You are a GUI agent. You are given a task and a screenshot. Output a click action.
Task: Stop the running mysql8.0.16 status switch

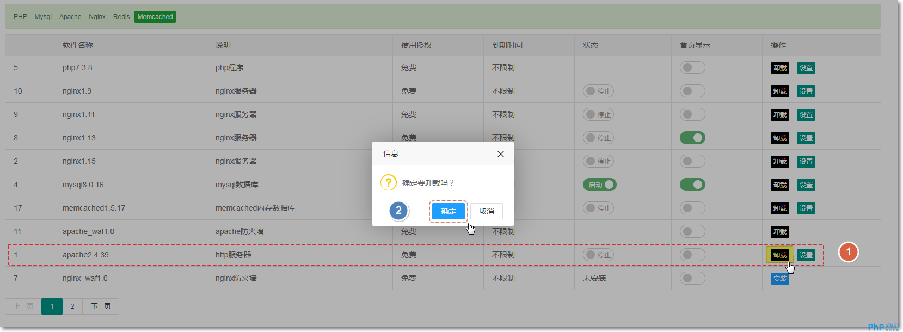pos(599,185)
